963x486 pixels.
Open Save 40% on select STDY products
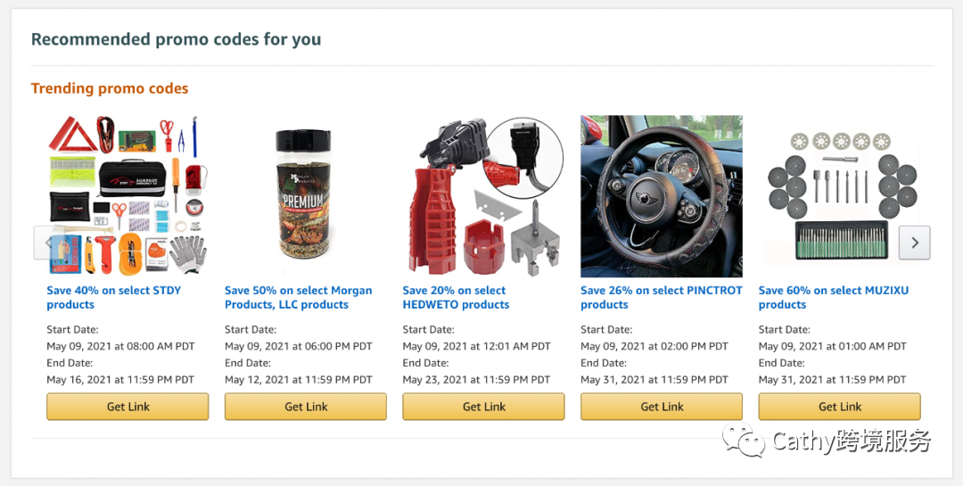113,297
